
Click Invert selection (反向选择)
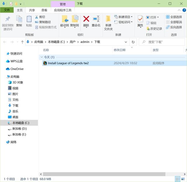(174, 27)
